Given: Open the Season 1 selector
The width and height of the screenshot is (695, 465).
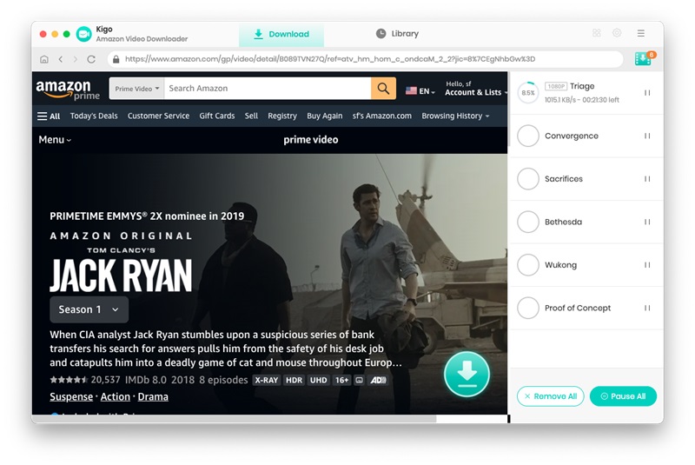Looking at the screenshot, I should [89, 309].
